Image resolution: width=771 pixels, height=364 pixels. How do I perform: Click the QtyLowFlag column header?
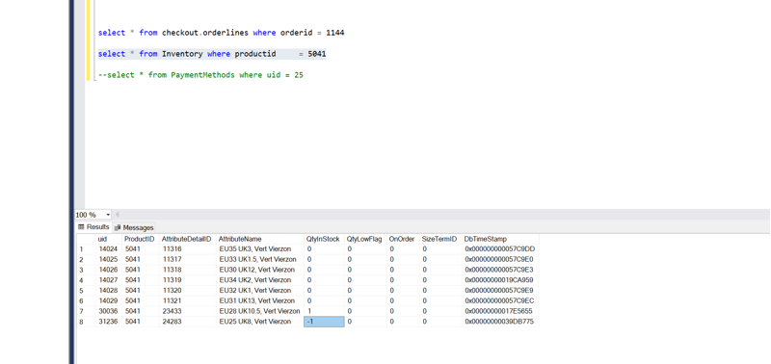365,239
